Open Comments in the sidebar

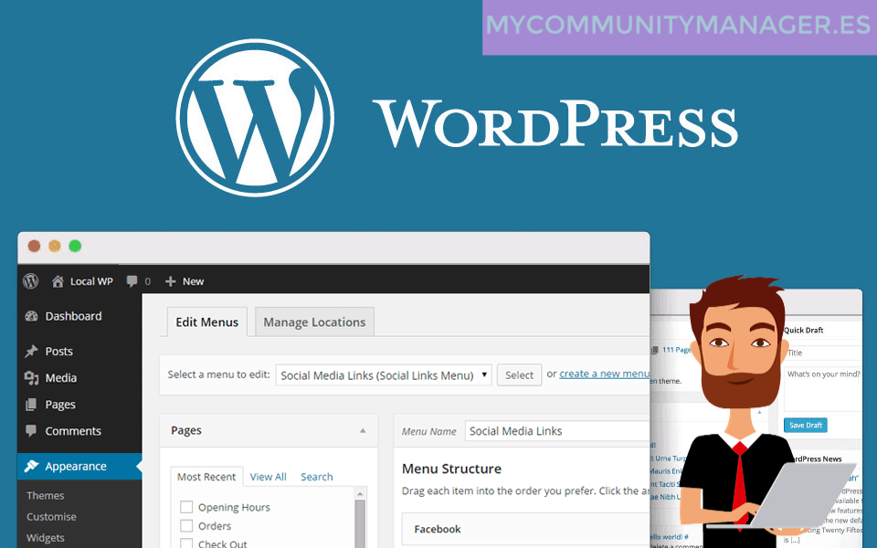click(x=73, y=431)
